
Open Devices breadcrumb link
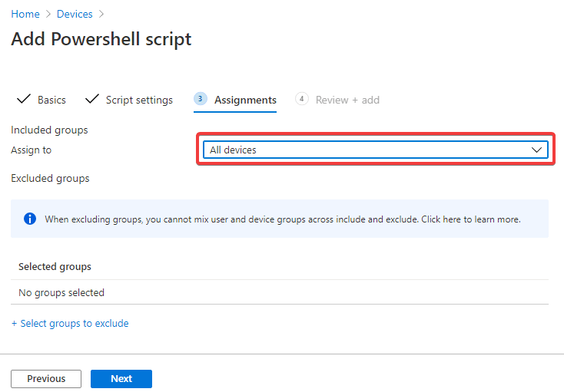click(75, 14)
